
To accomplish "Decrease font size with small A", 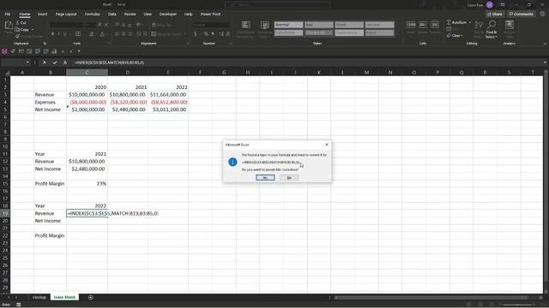I will coord(106,25).
